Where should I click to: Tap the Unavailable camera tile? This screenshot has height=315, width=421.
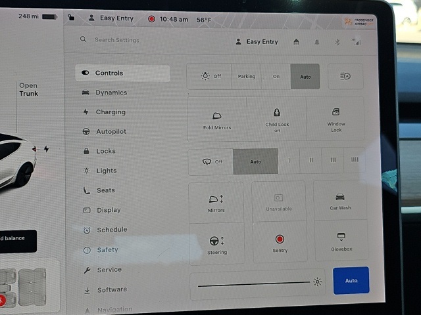click(279, 201)
